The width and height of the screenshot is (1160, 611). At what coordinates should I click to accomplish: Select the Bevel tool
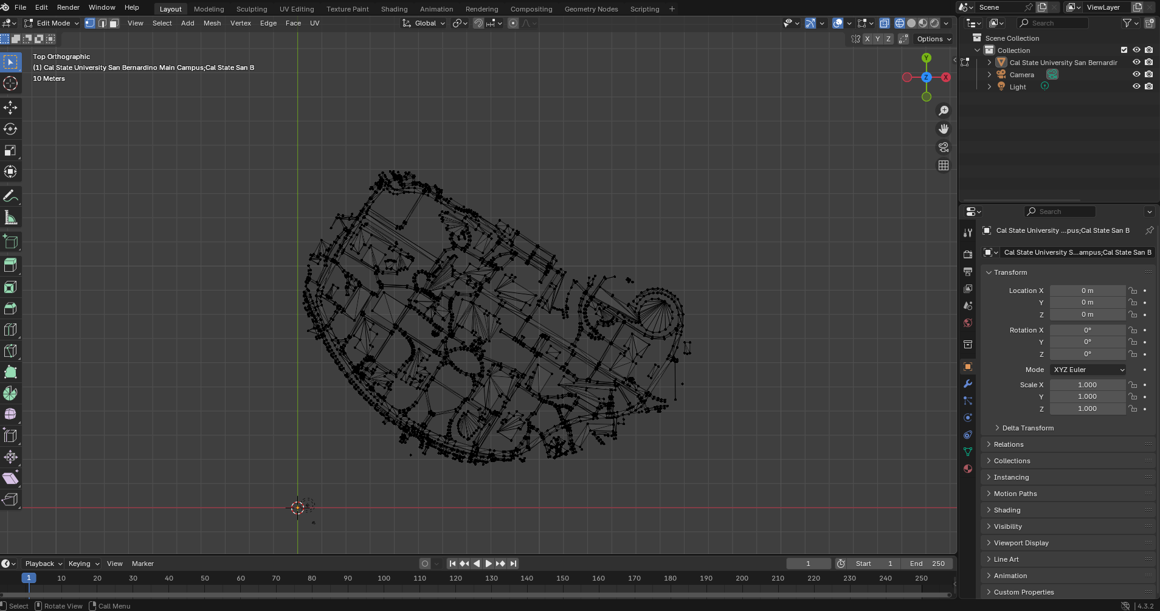[10, 308]
